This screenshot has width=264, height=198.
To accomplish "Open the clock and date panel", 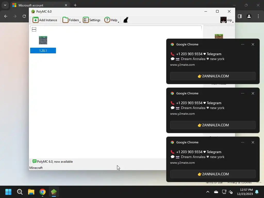I will pos(245,192).
